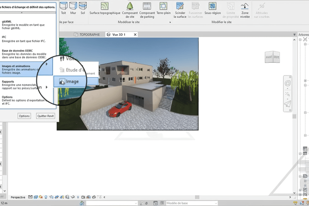Open the rendering dialog teapot icon
This screenshot has width=309, height=206.
click(51, 197)
